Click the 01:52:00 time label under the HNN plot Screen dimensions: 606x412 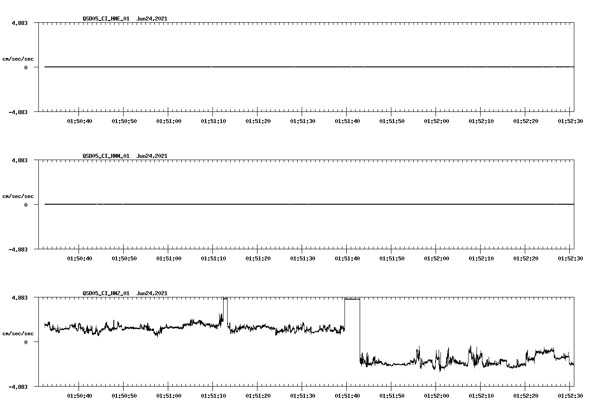[x=436, y=258]
